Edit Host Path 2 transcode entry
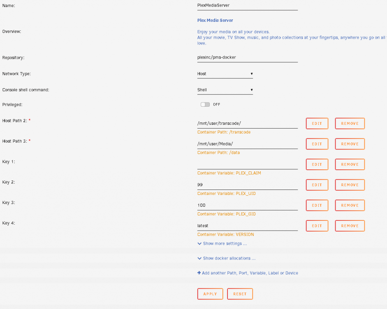The image size is (387, 309). (x=317, y=124)
